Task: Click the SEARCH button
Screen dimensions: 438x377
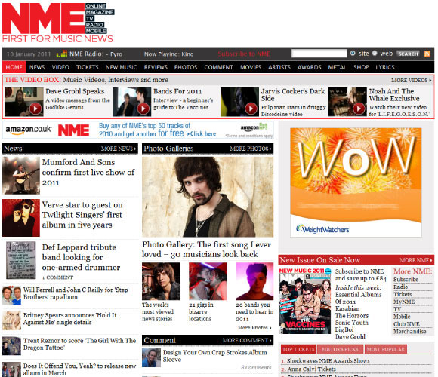Action: point(408,54)
